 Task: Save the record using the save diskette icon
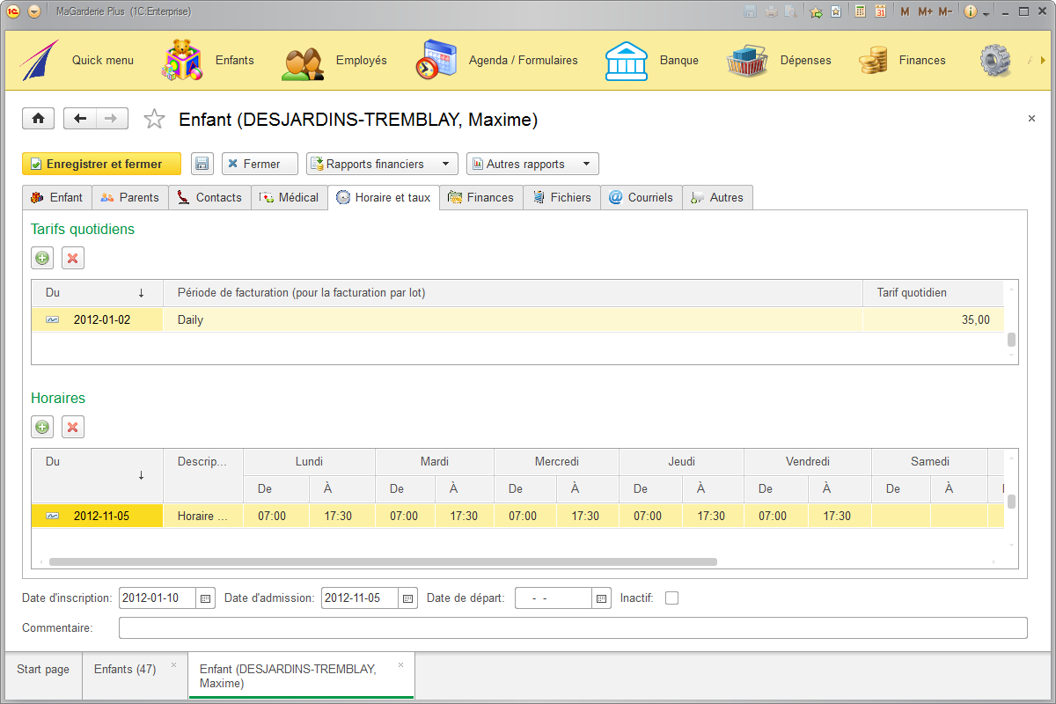(x=202, y=164)
